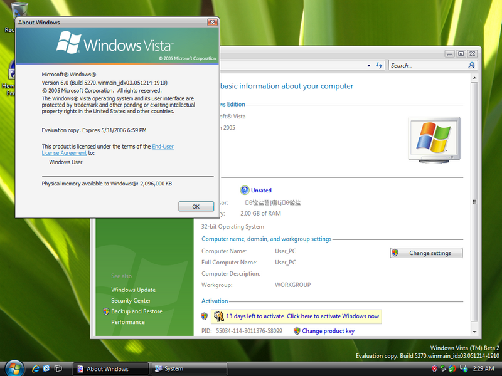502x376 pixels.
Task: Click the second system tray icon beside the red shield
Action: point(443,368)
